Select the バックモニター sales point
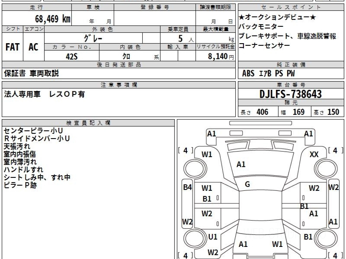The image size is (346, 259). point(261,27)
